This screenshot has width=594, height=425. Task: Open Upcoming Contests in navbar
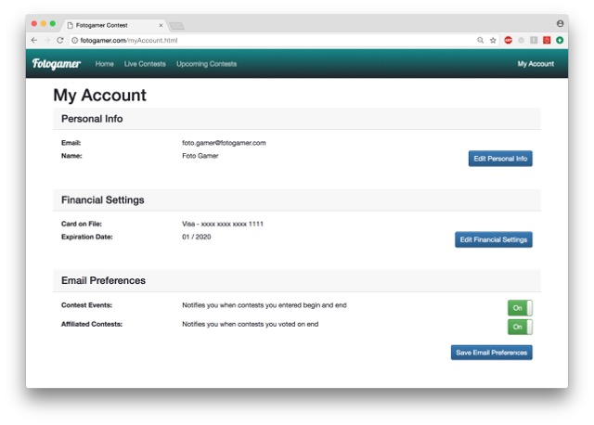[x=206, y=64]
